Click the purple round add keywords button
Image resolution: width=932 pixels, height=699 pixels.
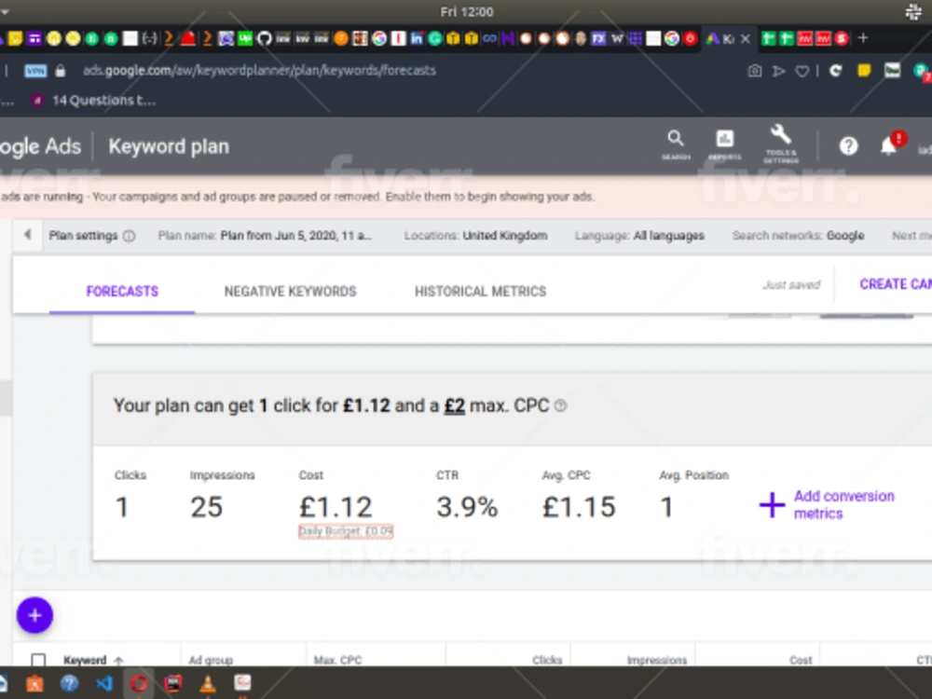pos(34,615)
